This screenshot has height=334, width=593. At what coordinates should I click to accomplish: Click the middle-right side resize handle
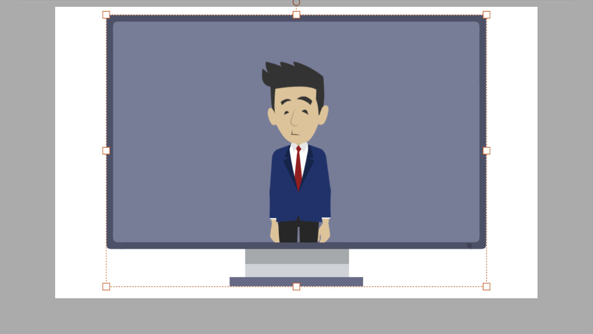486,150
